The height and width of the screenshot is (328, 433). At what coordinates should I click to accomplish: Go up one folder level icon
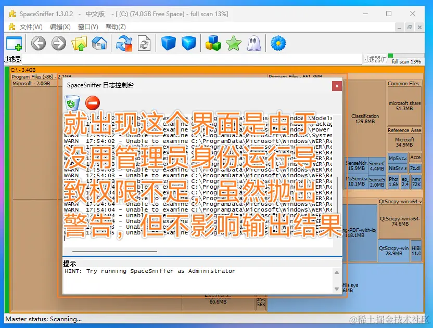pos(79,43)
